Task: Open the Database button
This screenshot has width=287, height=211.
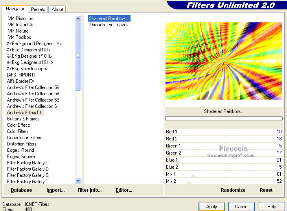Action: (x=21, y=190)
